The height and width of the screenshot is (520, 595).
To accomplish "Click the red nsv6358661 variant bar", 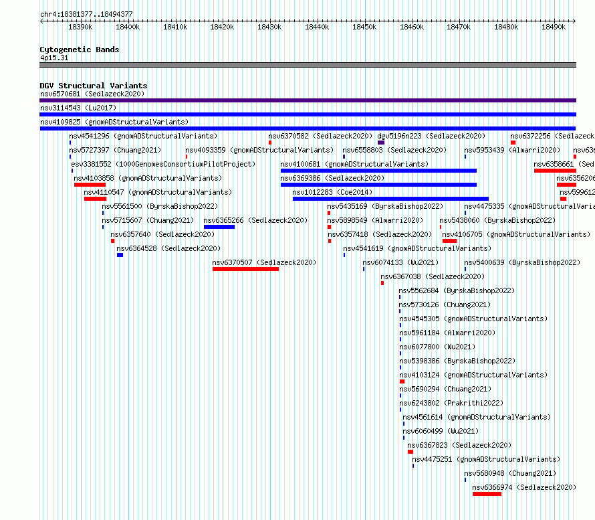I will [555, 171].
